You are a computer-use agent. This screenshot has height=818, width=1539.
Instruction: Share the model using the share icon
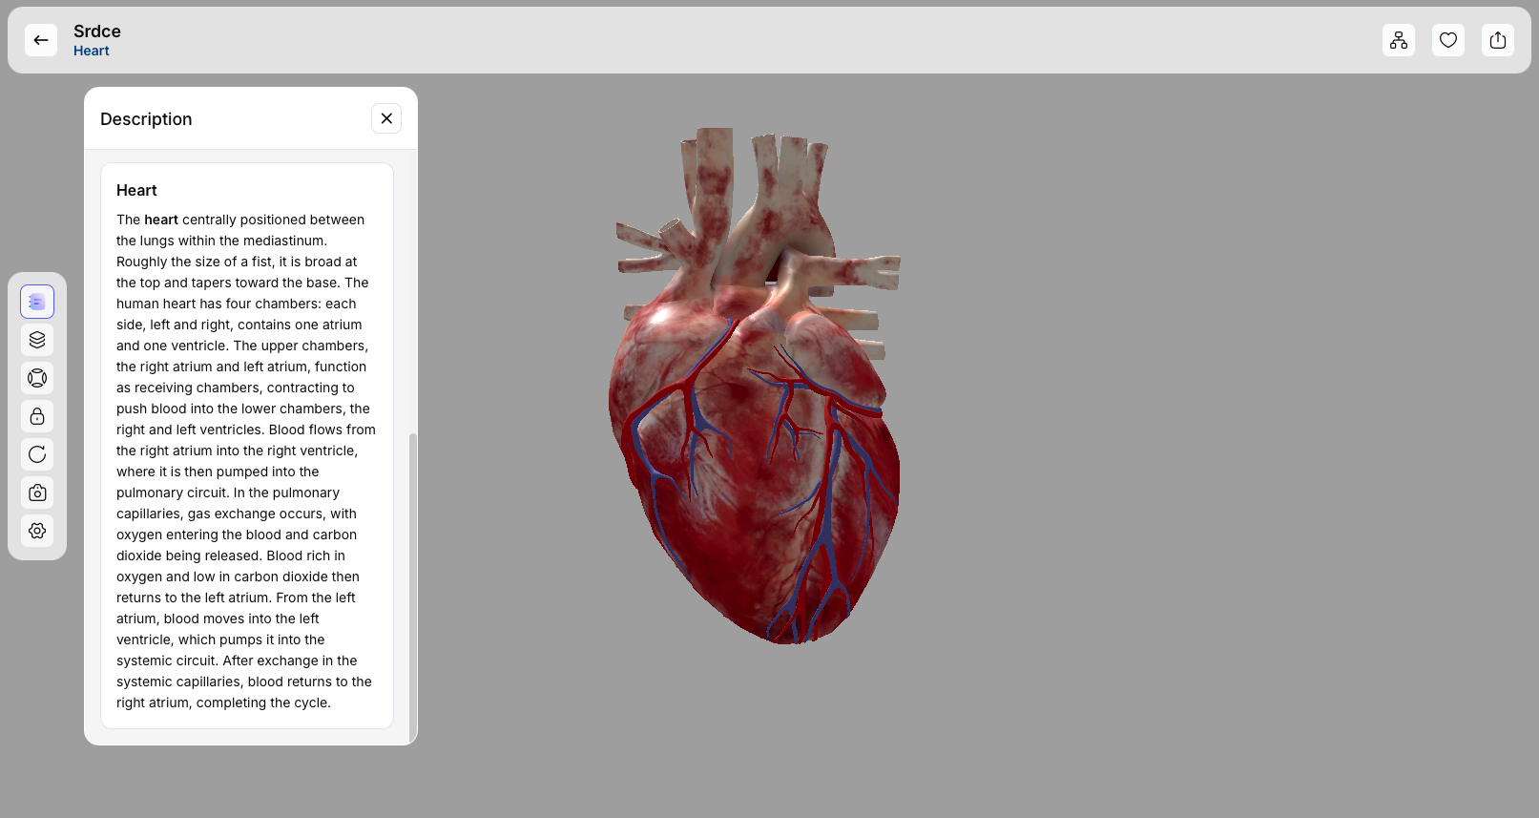pyautogui.click(x=1497, y=40)
